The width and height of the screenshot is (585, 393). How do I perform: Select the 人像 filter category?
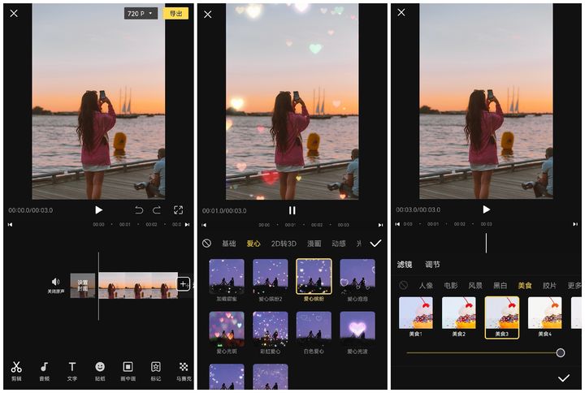click(x=426, y=286)
